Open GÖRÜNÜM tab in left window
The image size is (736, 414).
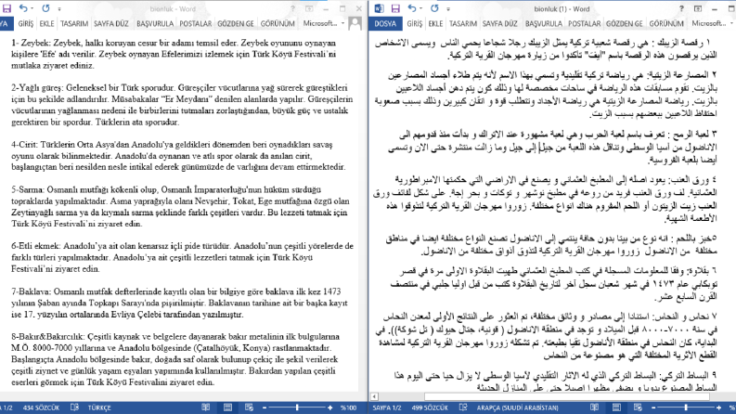click(278, 23)
